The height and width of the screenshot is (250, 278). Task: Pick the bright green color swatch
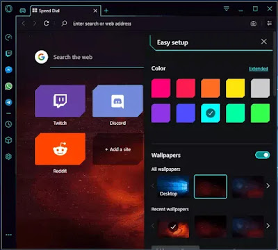tap(261, 113)
